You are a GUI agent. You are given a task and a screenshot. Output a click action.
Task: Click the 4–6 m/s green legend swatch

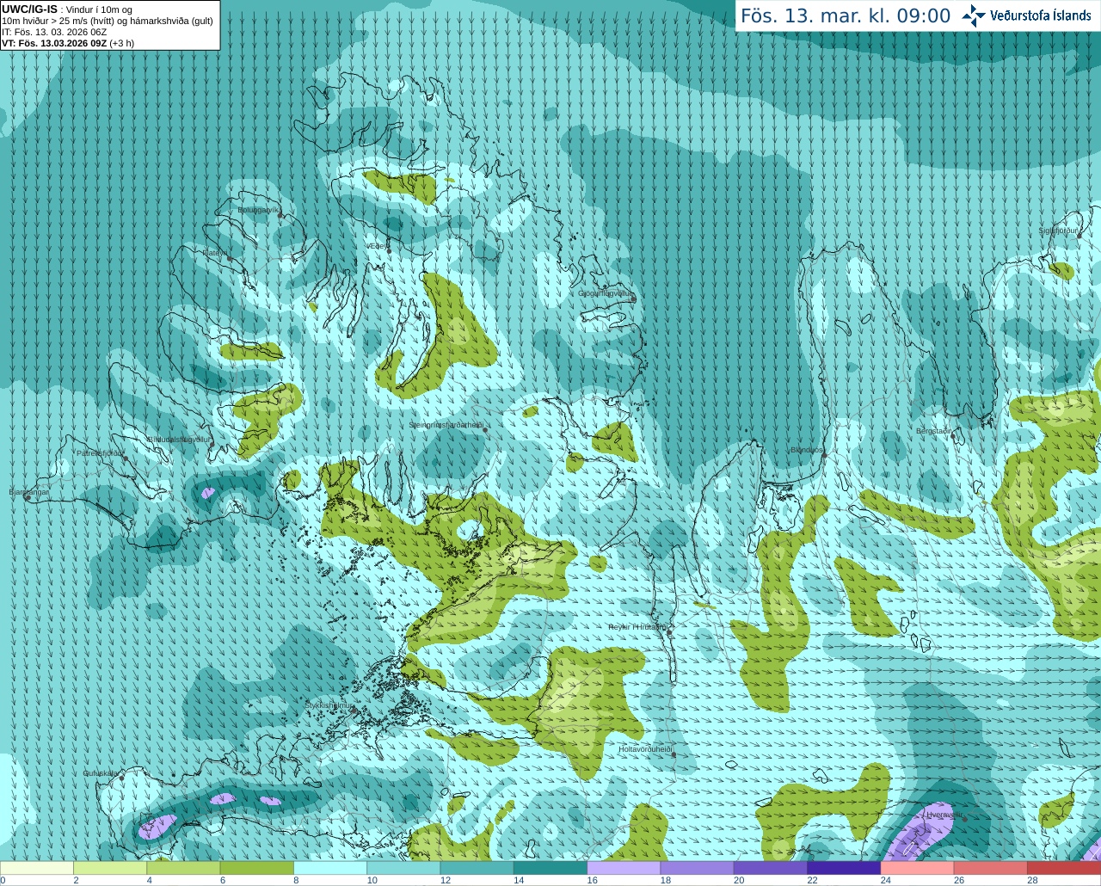point(183,868)
